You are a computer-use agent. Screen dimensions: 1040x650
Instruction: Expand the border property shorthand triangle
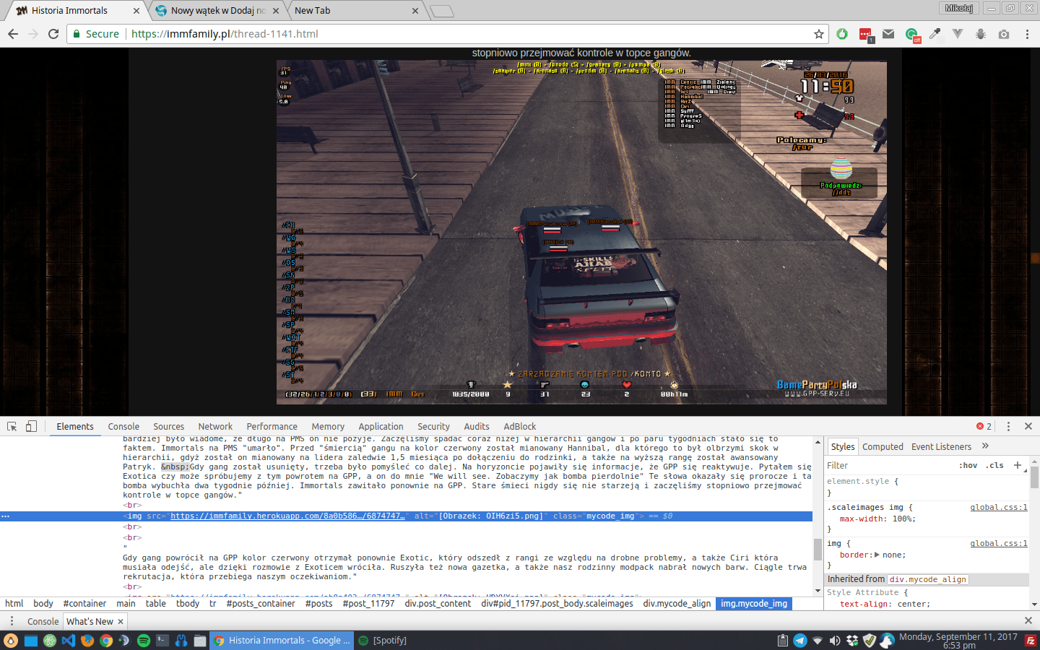877,555
